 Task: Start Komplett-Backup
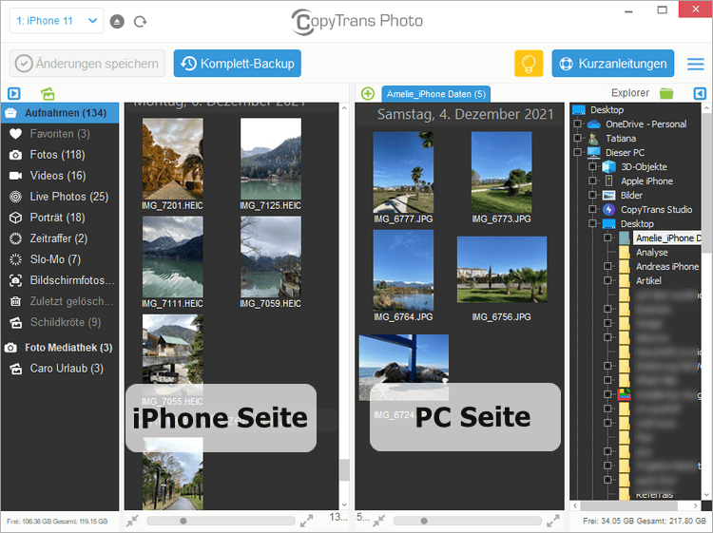[238, 64]
